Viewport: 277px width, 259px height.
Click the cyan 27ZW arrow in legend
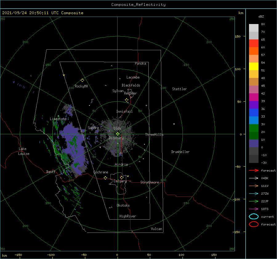[x=254, y=194]
